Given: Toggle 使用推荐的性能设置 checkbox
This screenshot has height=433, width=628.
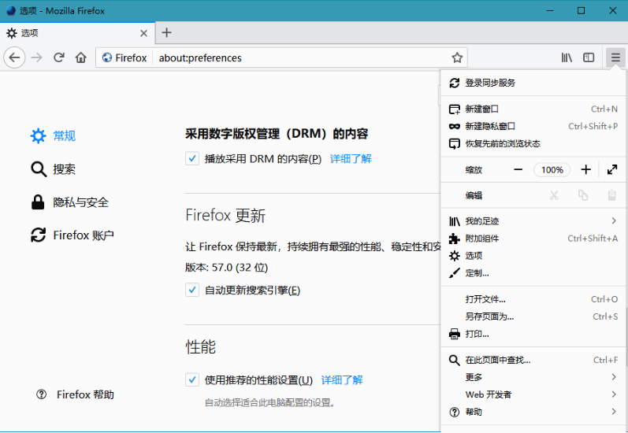Looking at the screenshot, I should tap(192, 379).
